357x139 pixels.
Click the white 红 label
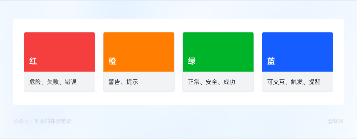tap(33, 61)
